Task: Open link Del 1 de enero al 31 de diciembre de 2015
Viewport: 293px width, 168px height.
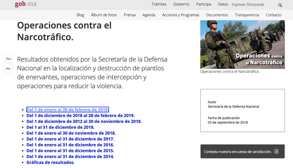Action: click(x=70, y=151)
